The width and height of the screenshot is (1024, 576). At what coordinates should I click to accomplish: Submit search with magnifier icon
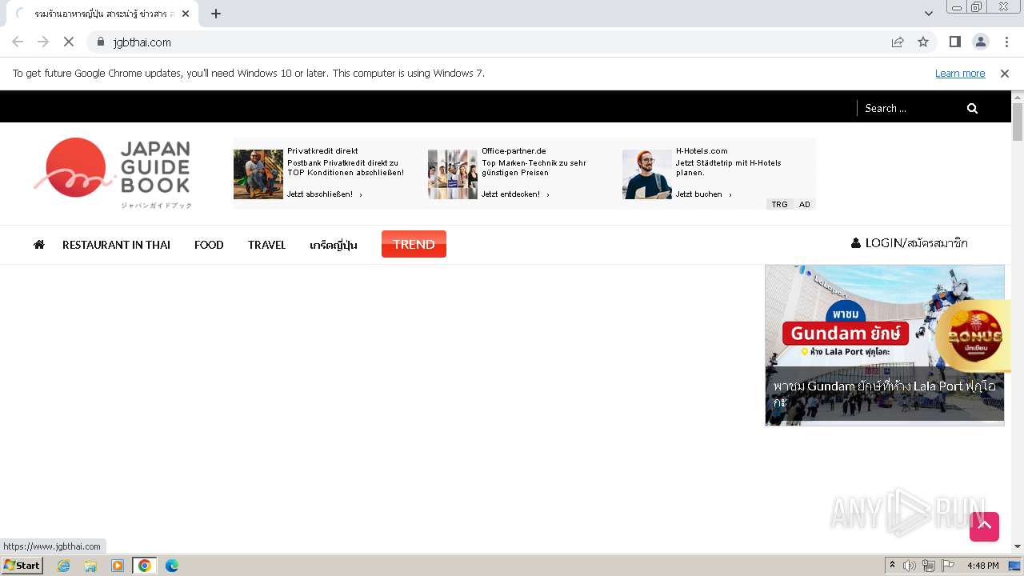click(x=972, y=108)
